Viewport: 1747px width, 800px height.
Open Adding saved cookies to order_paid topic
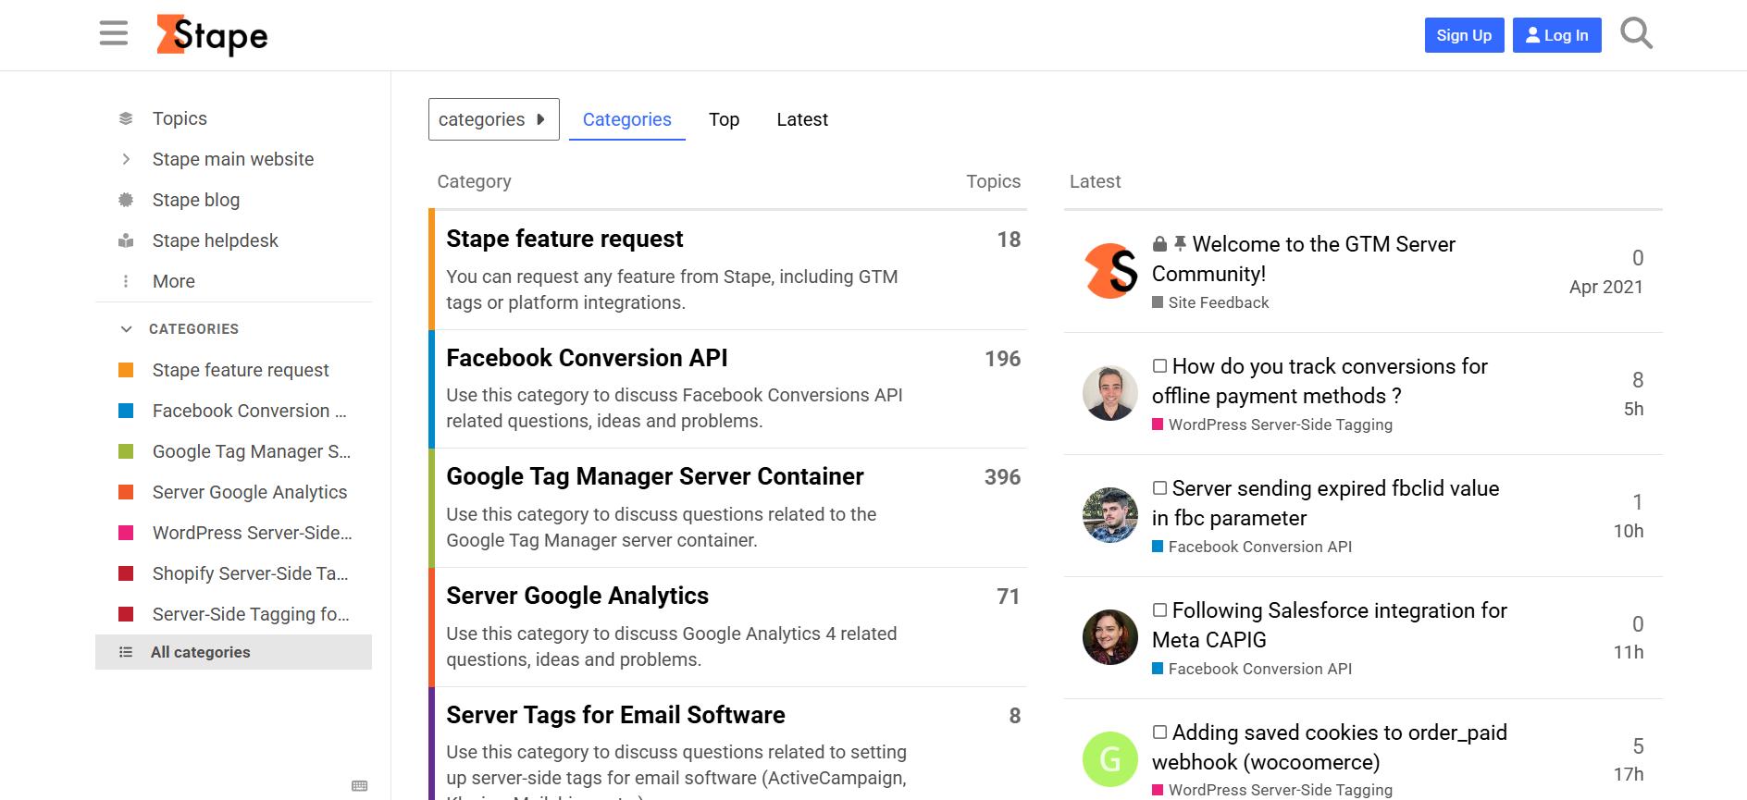tap(1330, 747)
